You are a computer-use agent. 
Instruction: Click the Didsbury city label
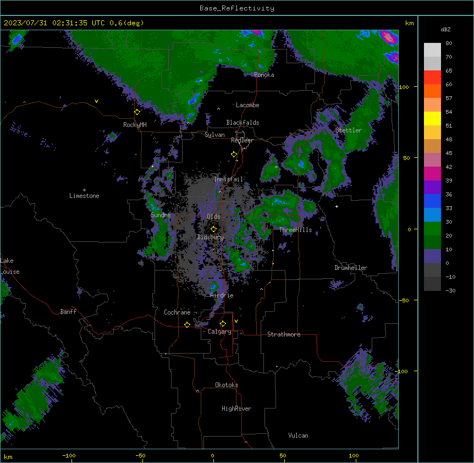click(211, 237)
